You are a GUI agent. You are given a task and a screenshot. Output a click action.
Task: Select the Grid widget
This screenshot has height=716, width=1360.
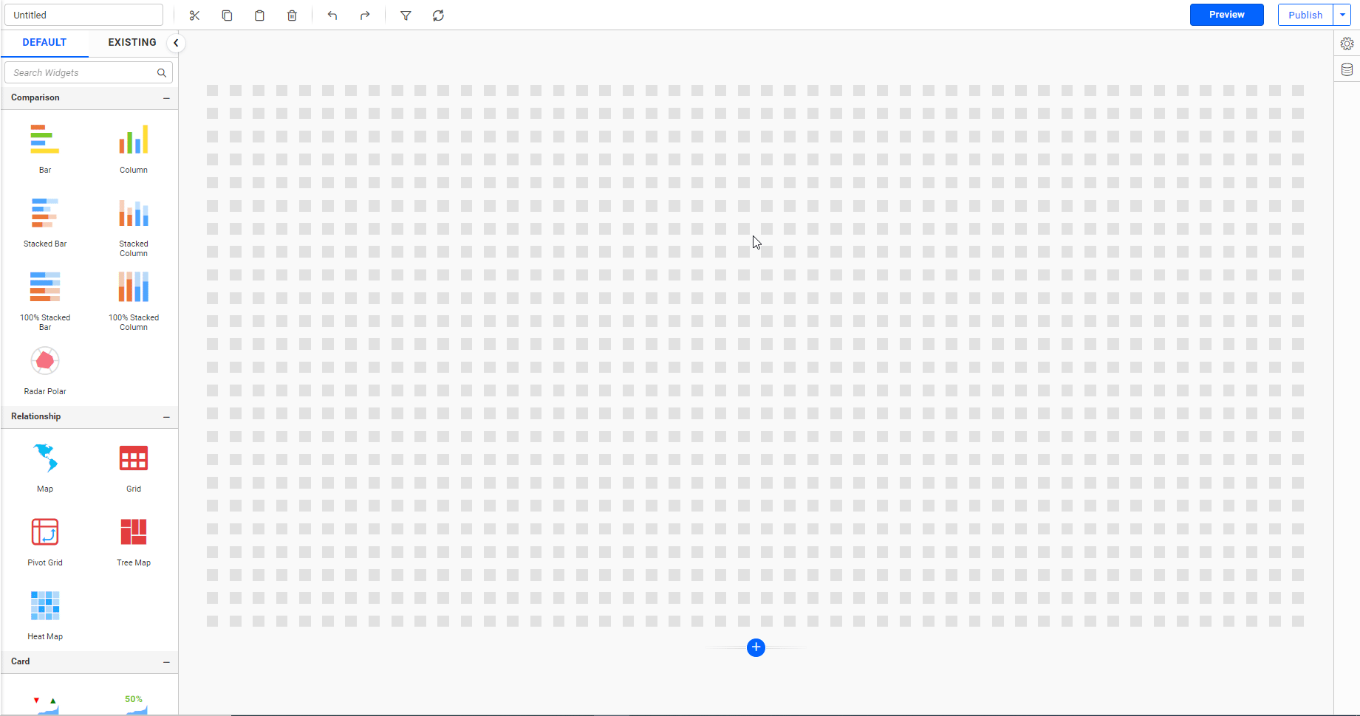tap(134, 467)
